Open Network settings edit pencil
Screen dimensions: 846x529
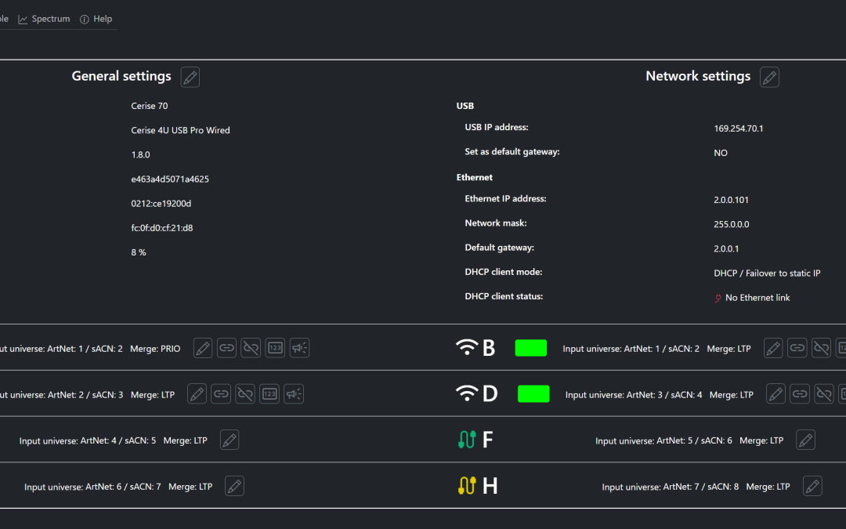pyautogui.click(x=769, y=77)
